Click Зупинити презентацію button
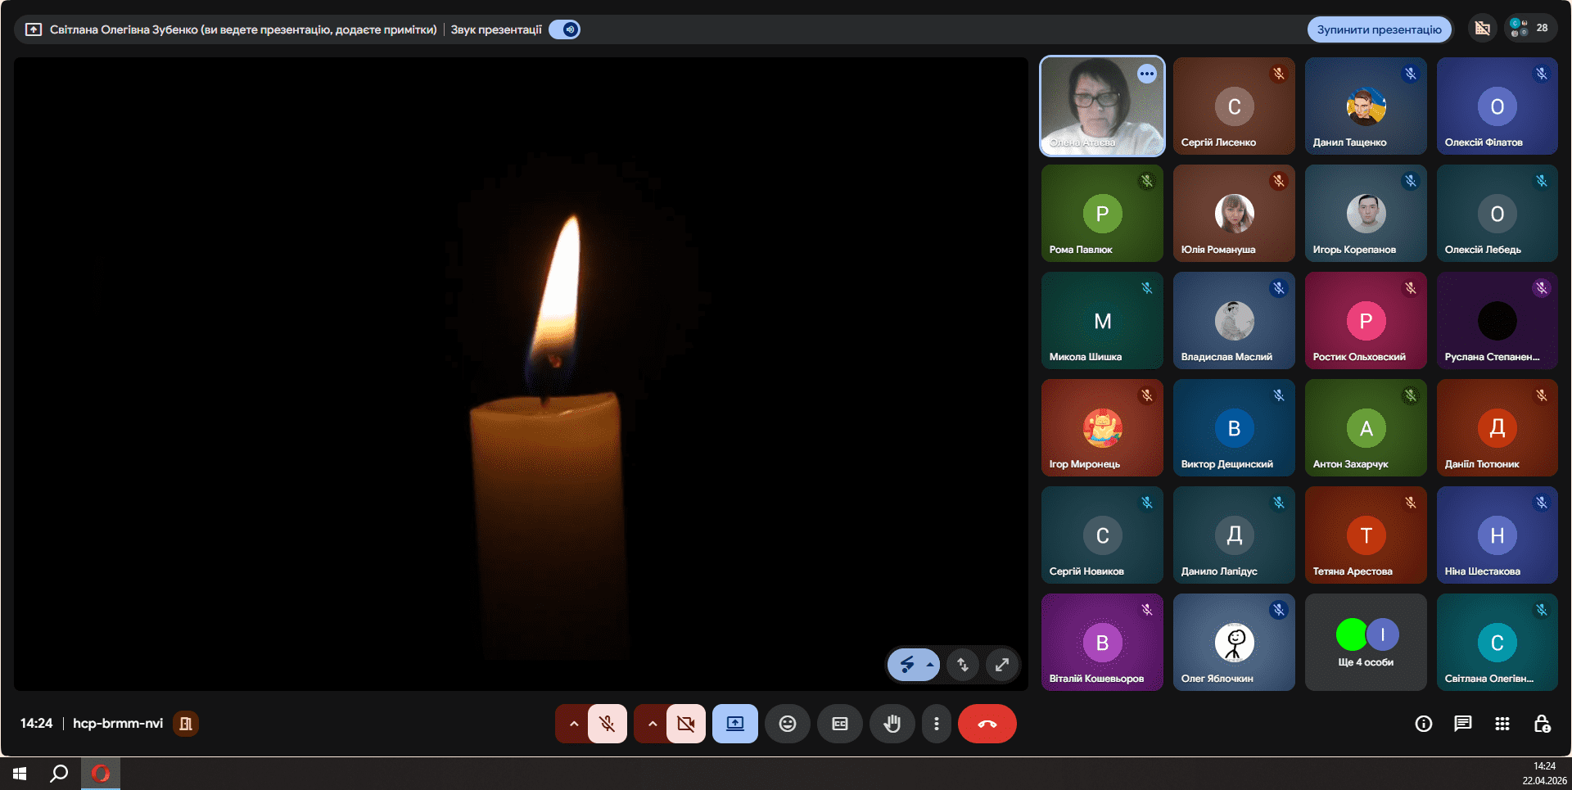 (x=1379, y=29)
